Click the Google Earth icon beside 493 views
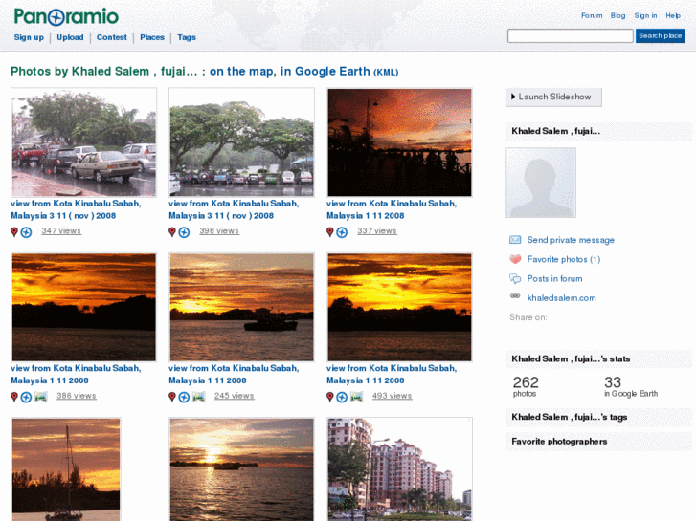The height and width of the screenshot is (521, 696). tap(342, 397)
